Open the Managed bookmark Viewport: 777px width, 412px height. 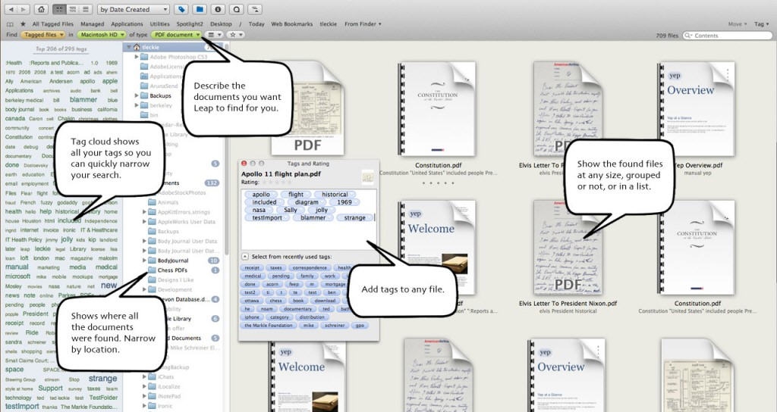[x=92, y=23]
